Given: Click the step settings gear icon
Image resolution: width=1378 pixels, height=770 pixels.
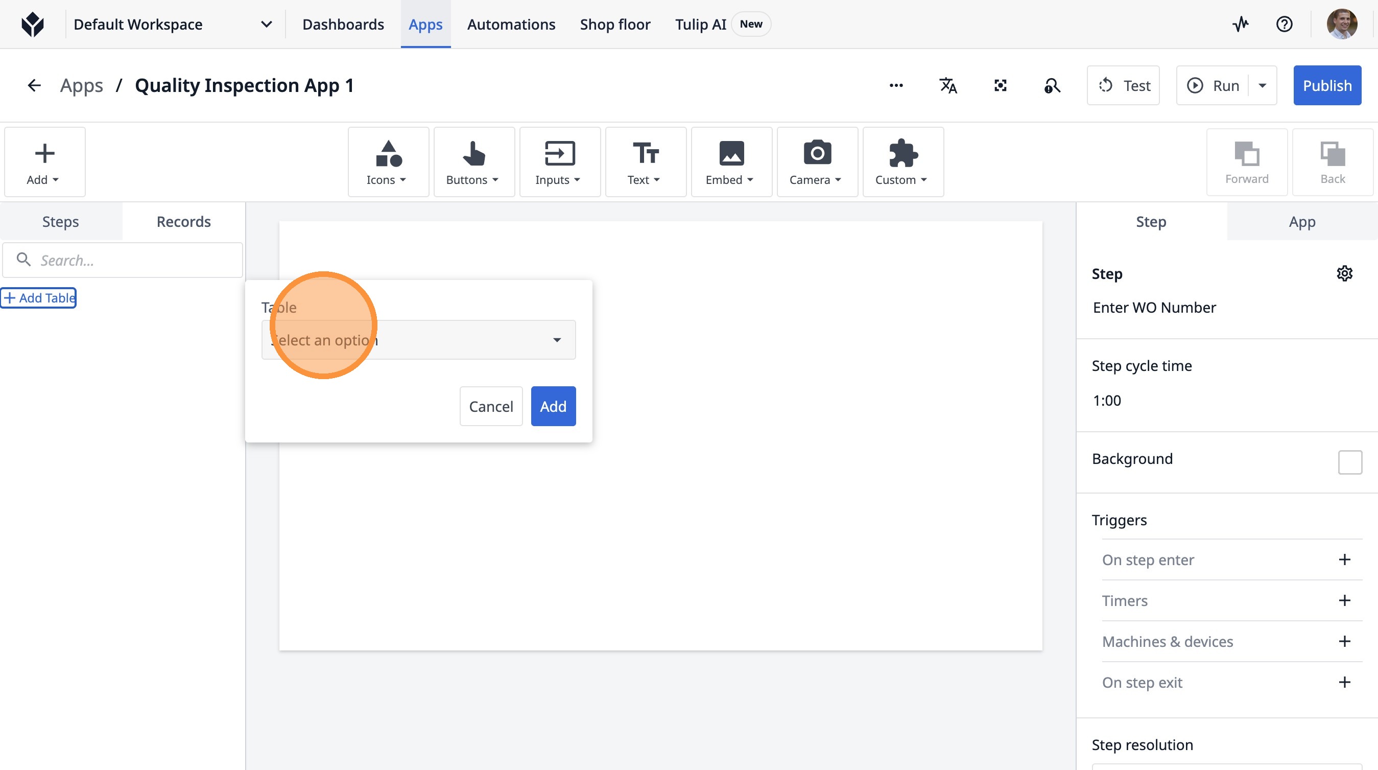Looking at the screenshot, I should click(1344, 273).
